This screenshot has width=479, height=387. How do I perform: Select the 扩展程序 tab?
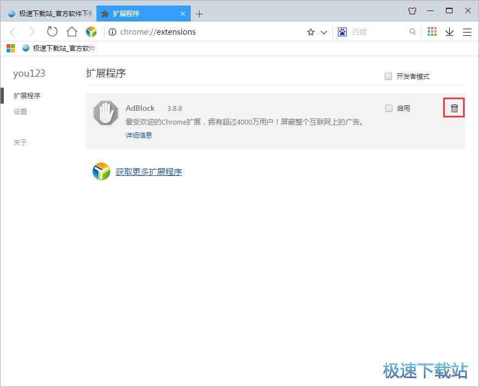coord(143,14)
